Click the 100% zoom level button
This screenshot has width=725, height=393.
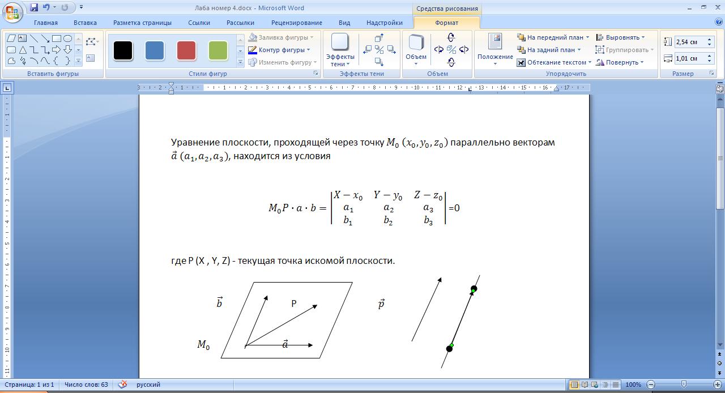633,385
